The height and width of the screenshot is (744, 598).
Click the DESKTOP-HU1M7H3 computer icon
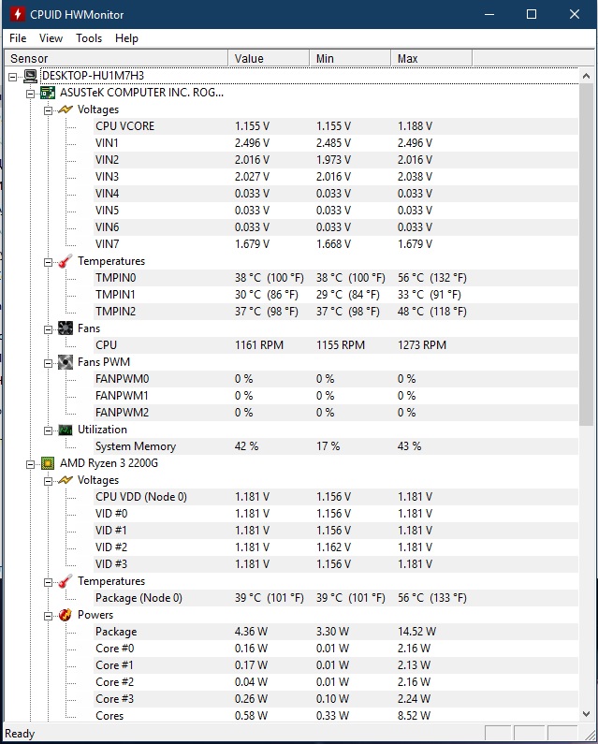31,76
